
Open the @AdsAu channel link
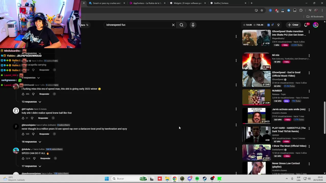point(26,149)
